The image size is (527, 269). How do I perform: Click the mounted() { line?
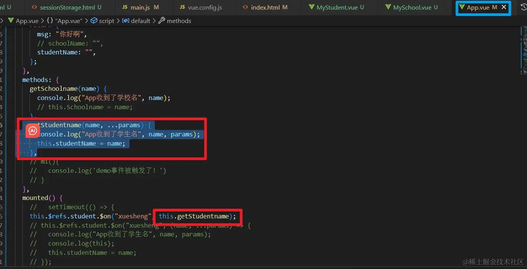pos(42,198)
